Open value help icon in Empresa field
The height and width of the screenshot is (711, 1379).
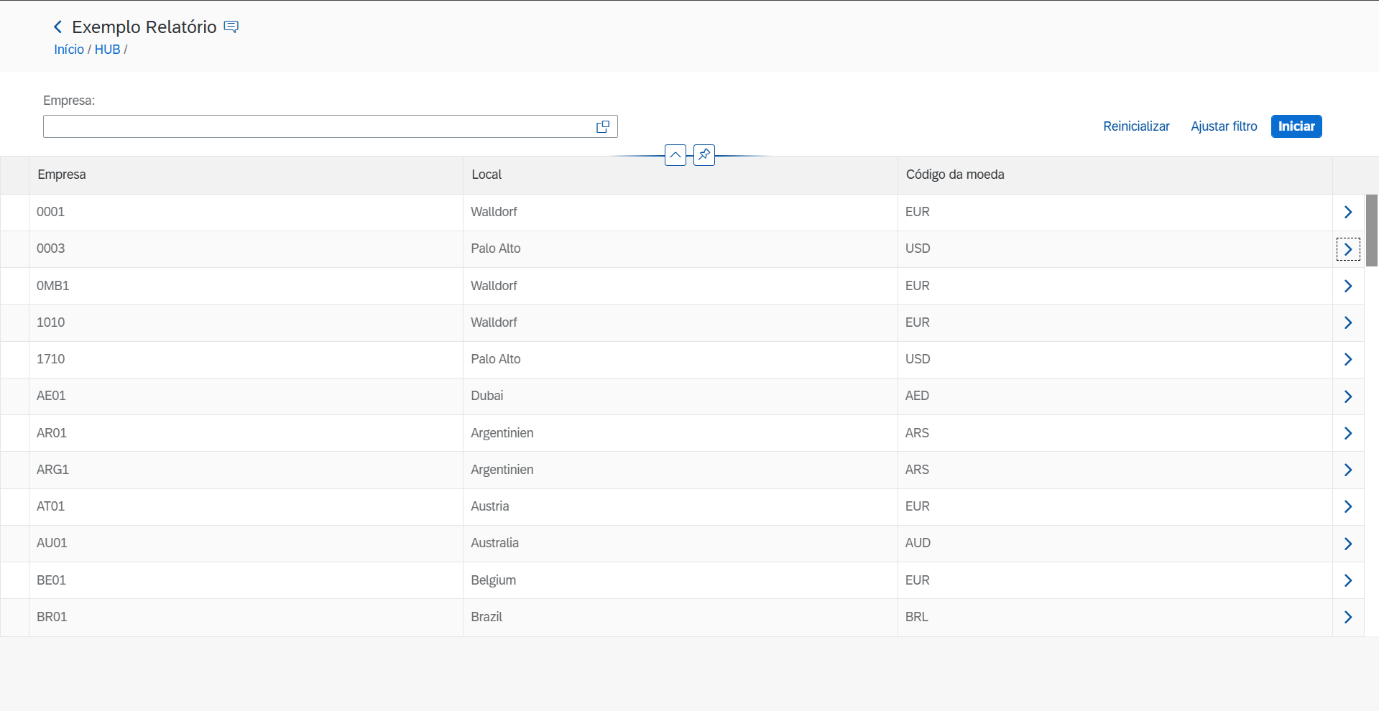point(603,126)
